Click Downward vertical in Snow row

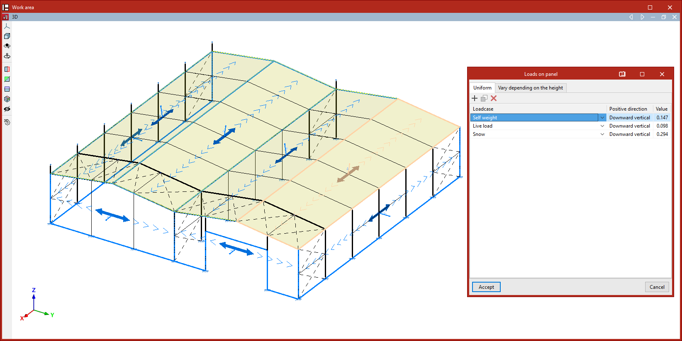tap(630, 134)
